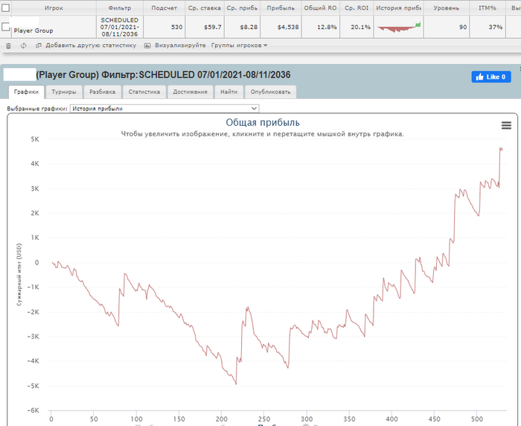
Task: Click the copy icon beside Добавить другую статистику
Action: (x=39, y=45)
